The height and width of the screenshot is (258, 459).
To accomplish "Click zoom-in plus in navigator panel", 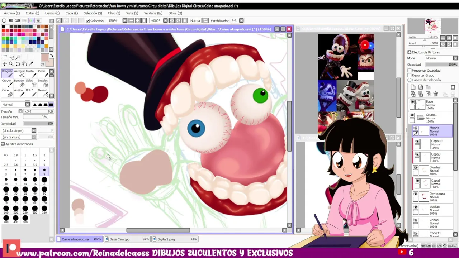I will tap(449, 38).
